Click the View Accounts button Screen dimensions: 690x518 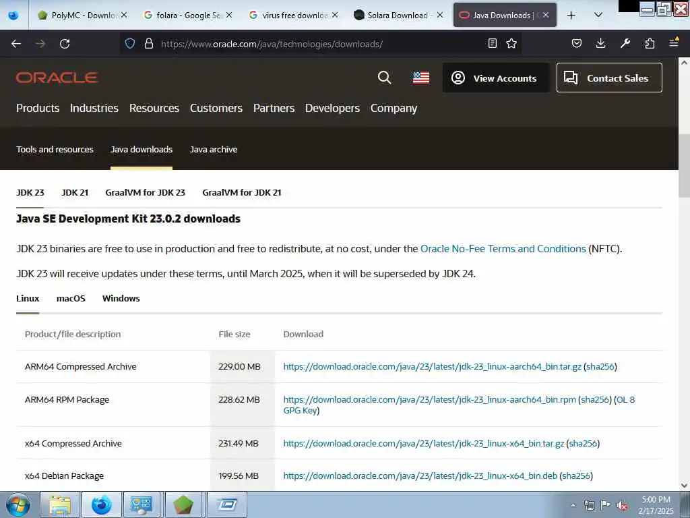495,78
